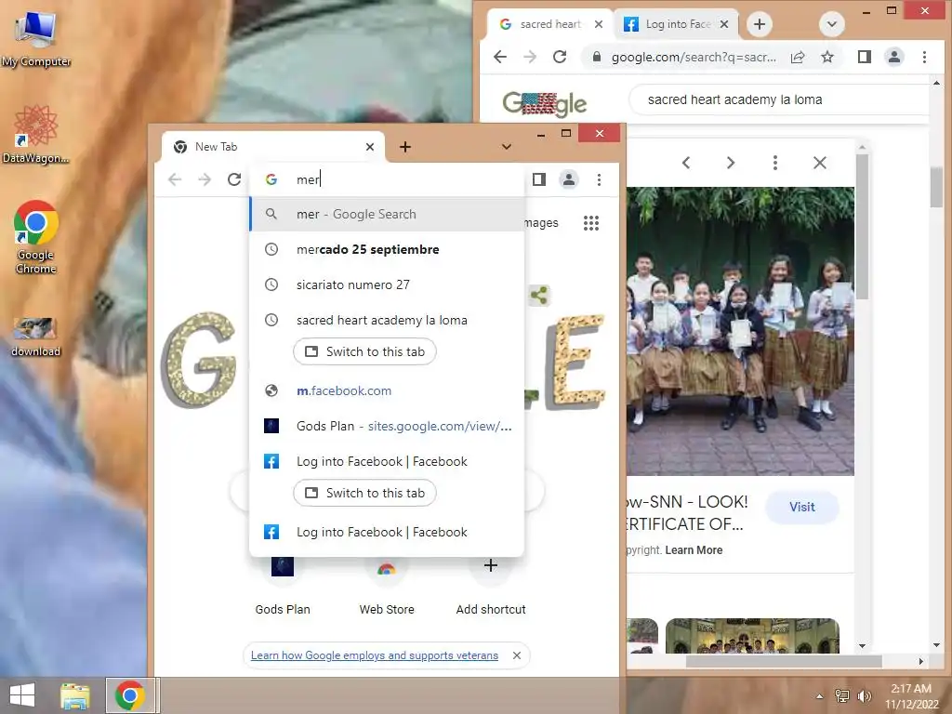Viewport: 952px width, 714px height.
Task: Click the share doodle icon
Action: 538,296
